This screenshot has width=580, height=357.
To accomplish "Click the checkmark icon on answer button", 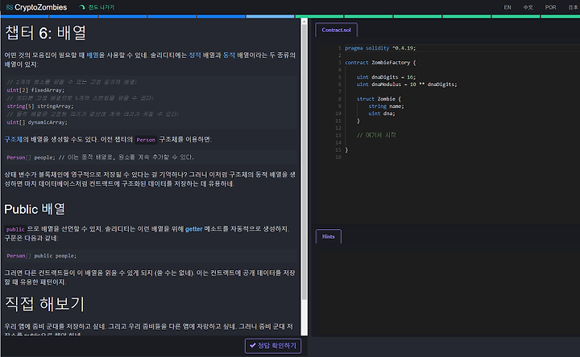I will point(253,346).
